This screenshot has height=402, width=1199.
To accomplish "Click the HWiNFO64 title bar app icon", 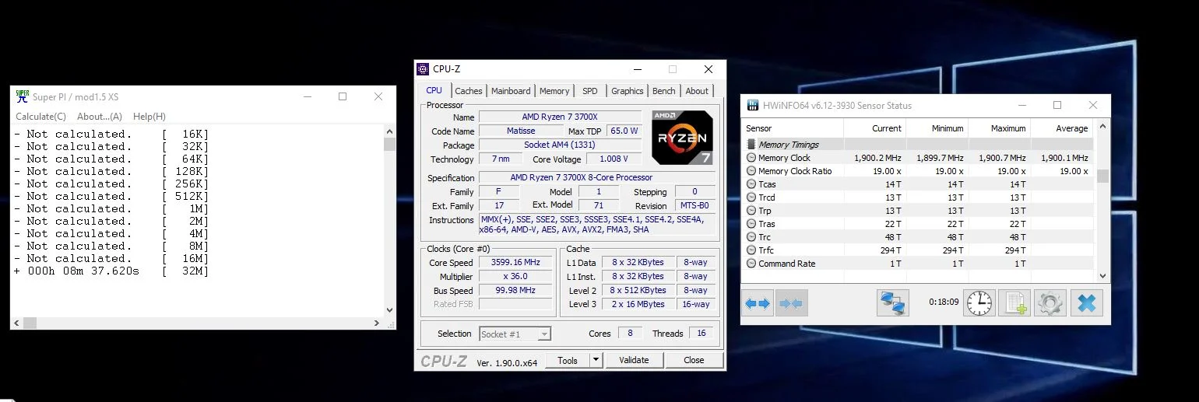I will click(752, 105).
